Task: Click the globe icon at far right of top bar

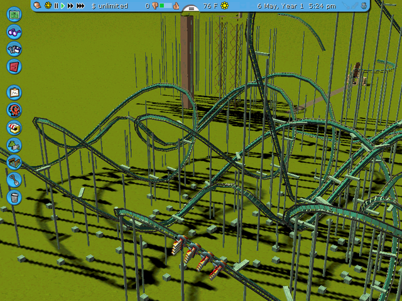Action: 364,6
